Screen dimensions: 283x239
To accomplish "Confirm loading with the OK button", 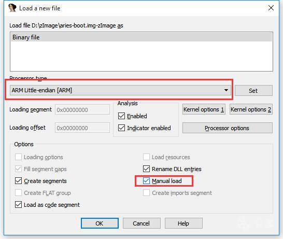I will click(100, 223).
